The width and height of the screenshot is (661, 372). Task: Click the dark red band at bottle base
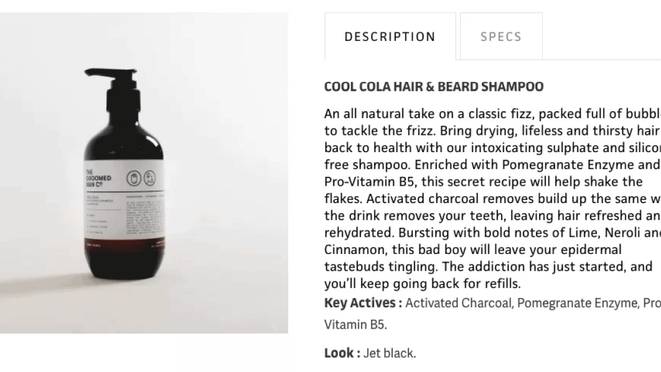[x=123, y=245]
